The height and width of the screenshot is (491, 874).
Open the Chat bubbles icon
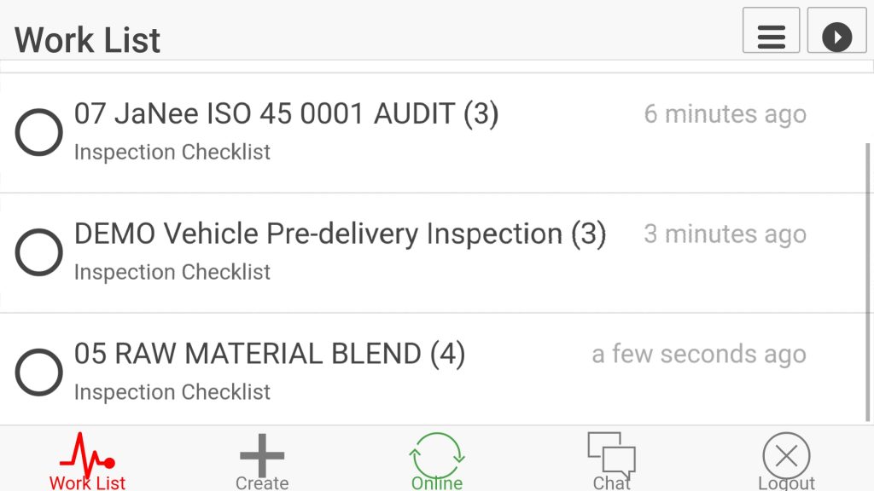point(611,453)
